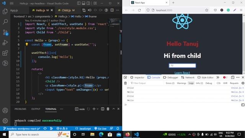Viewport: 245px width, 138px height.
Task: Click the devtools element picker icon
Action: pos(125,77)
